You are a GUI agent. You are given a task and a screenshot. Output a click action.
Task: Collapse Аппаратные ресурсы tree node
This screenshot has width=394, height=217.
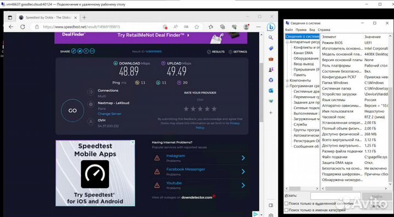pyautogui.click(x=287, y=42)
